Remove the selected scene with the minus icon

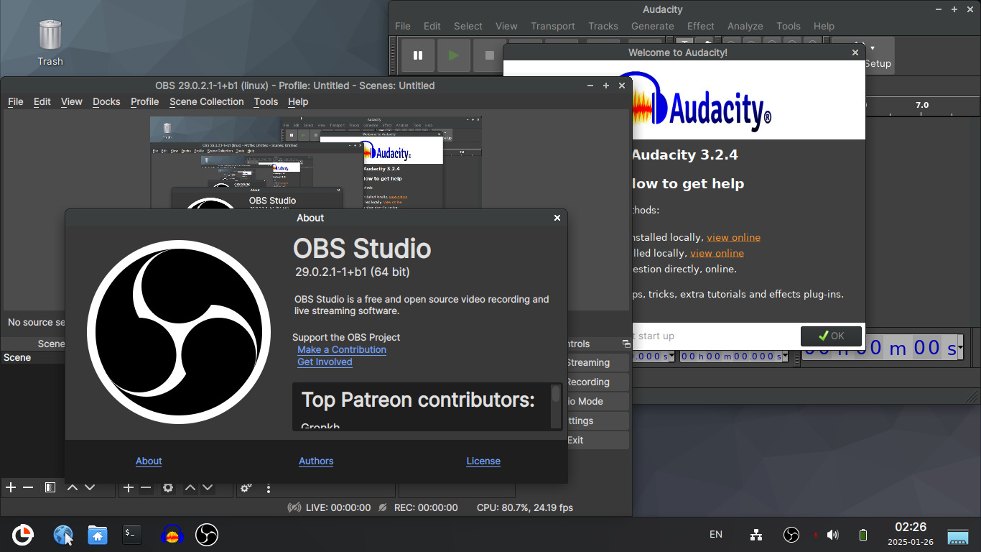(x=28, y=487)
